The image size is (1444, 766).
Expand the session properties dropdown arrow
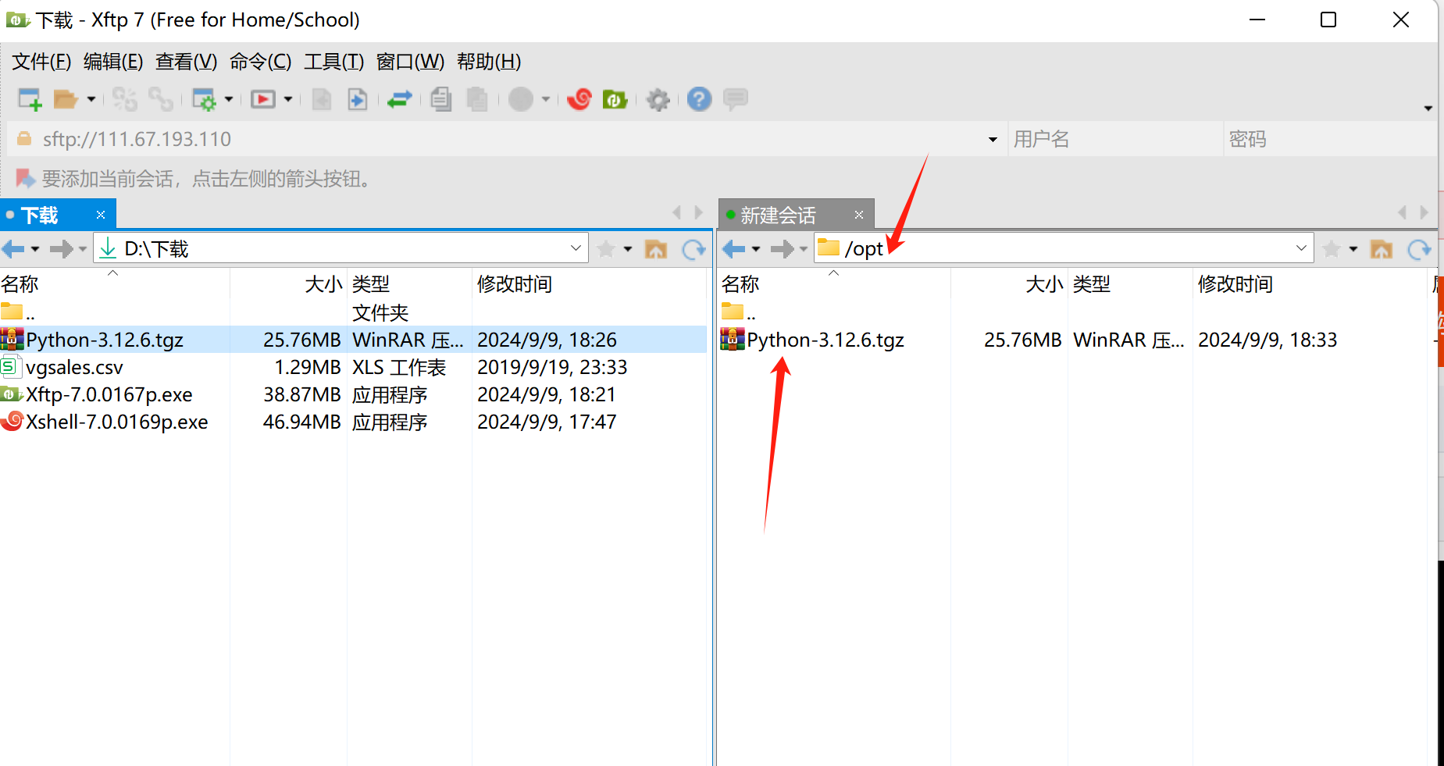point(229,99)
